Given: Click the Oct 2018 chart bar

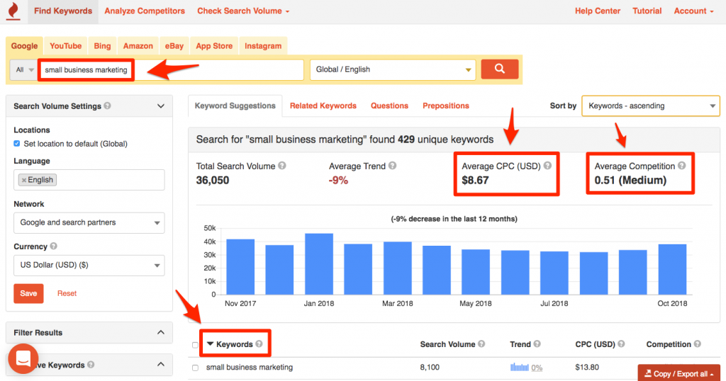Looking at the screenshot, I should pos(672,269).
